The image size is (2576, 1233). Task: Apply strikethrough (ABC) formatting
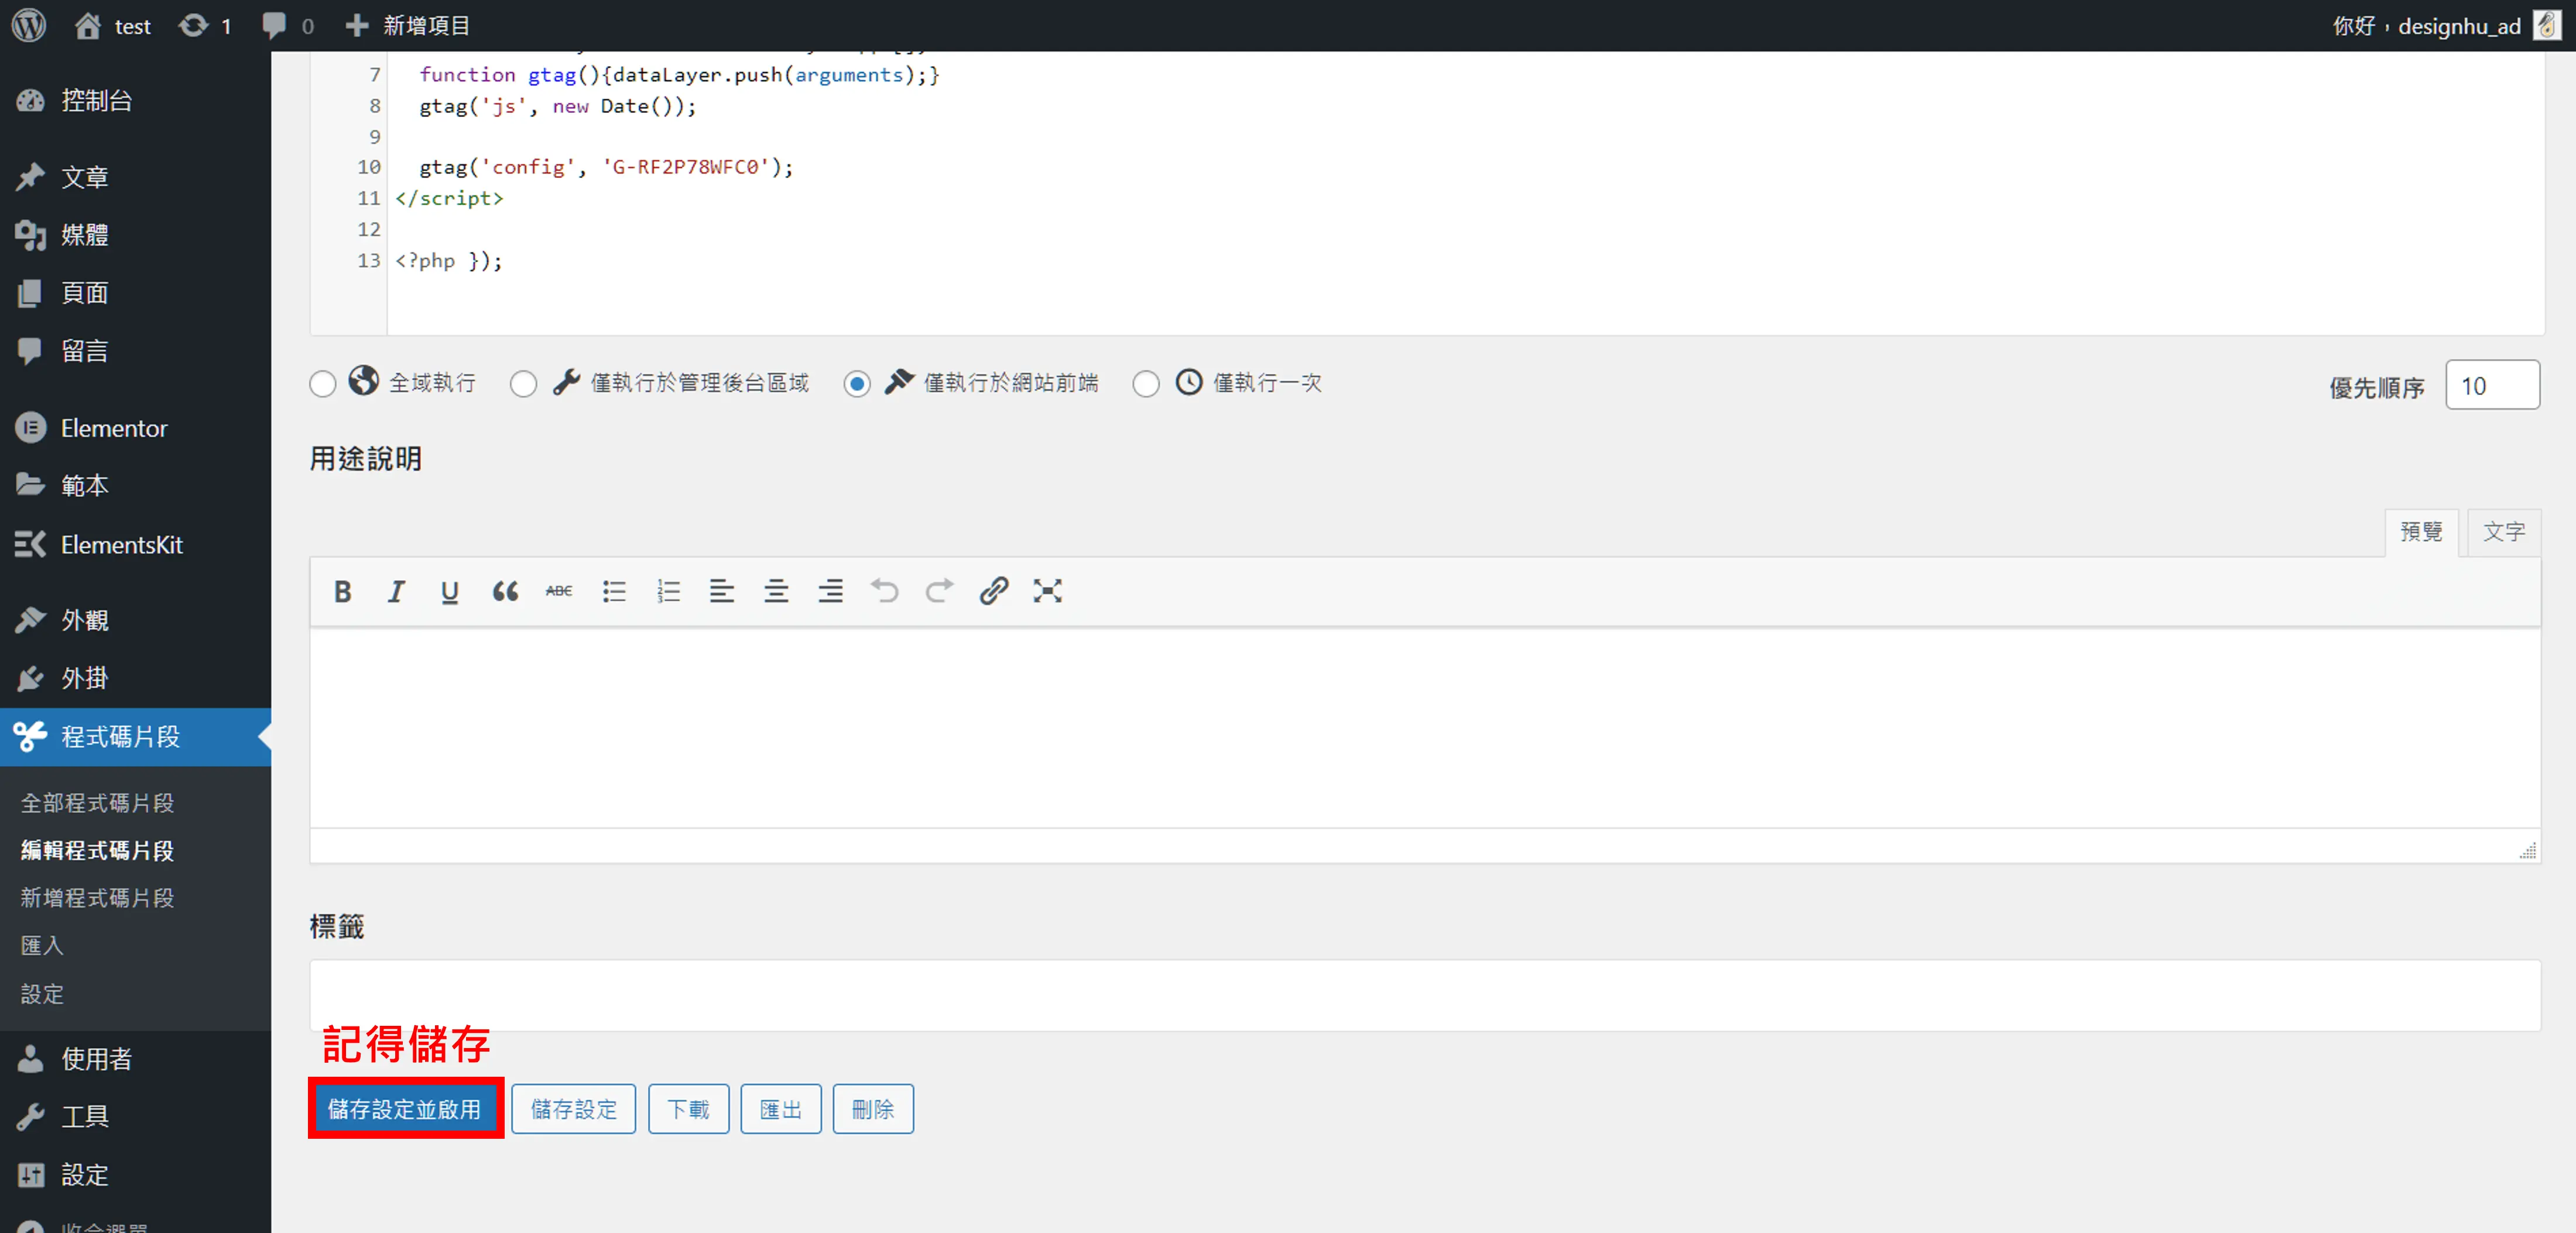pos(559,592)
